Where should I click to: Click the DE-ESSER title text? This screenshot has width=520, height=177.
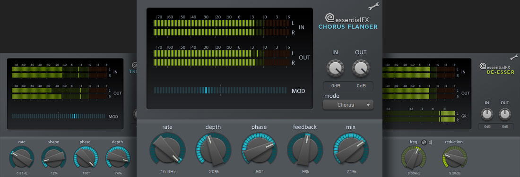pos(501,72)
